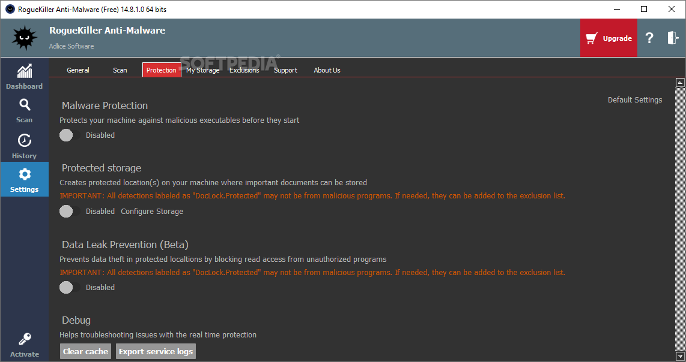Click the Protected storage heading

click(102, 168)
